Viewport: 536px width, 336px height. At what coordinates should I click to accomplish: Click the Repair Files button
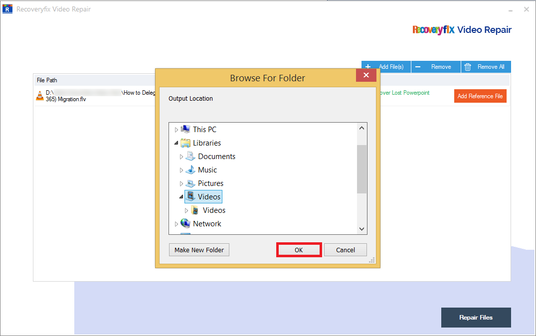pos(476,318)
